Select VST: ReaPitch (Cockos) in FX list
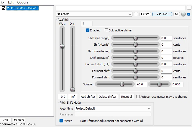 (23, 8)
